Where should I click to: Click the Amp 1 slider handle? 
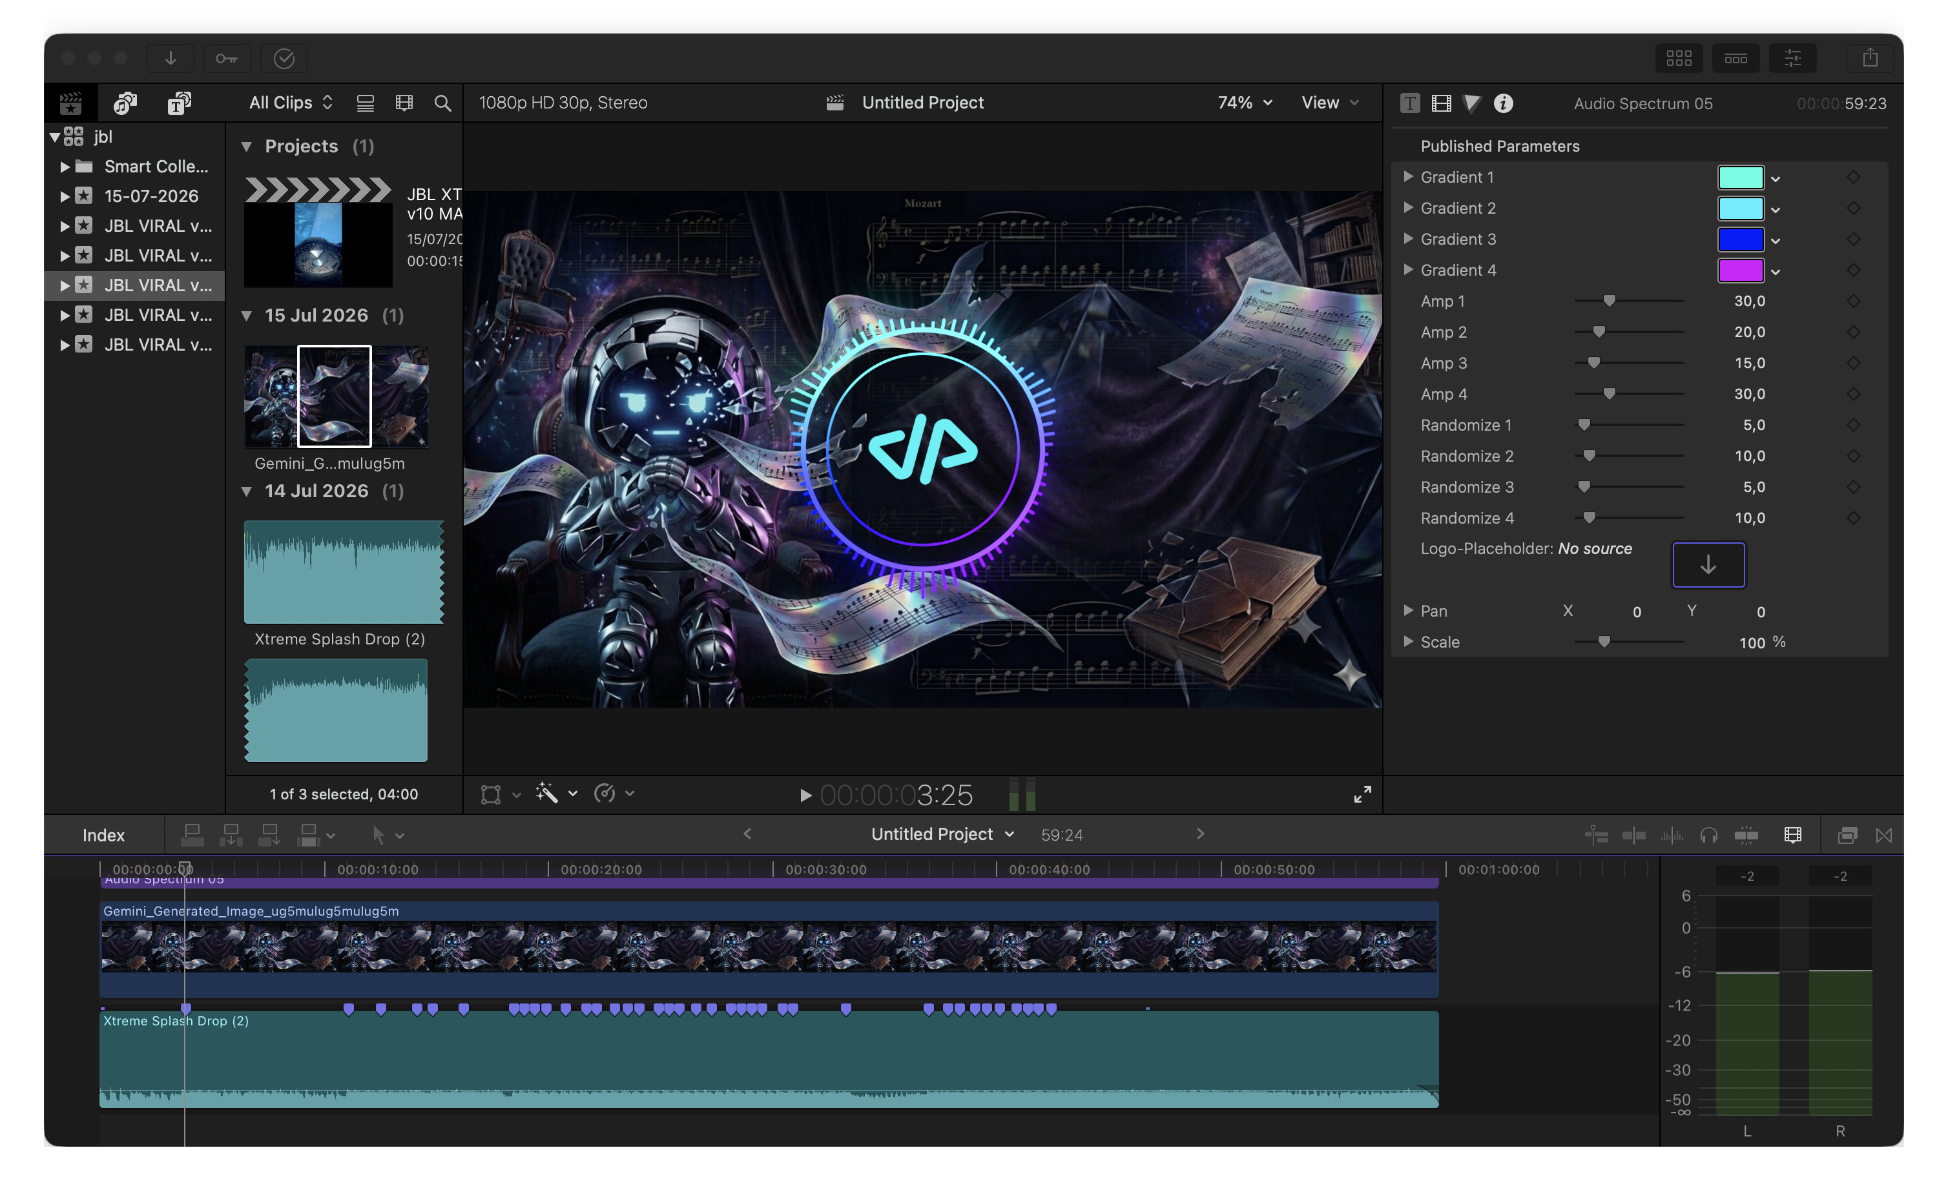(x=1609, y=301)
